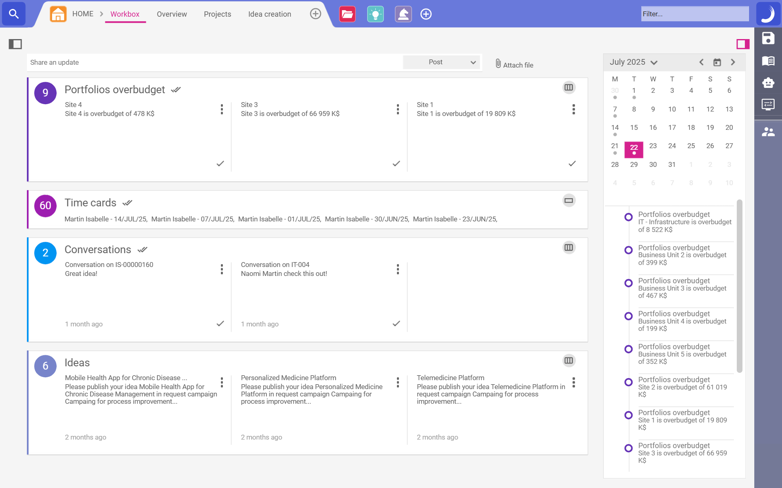Mark Site 4 notification as done
This screenshot has height=488, width=782.
tap(220, 164)
